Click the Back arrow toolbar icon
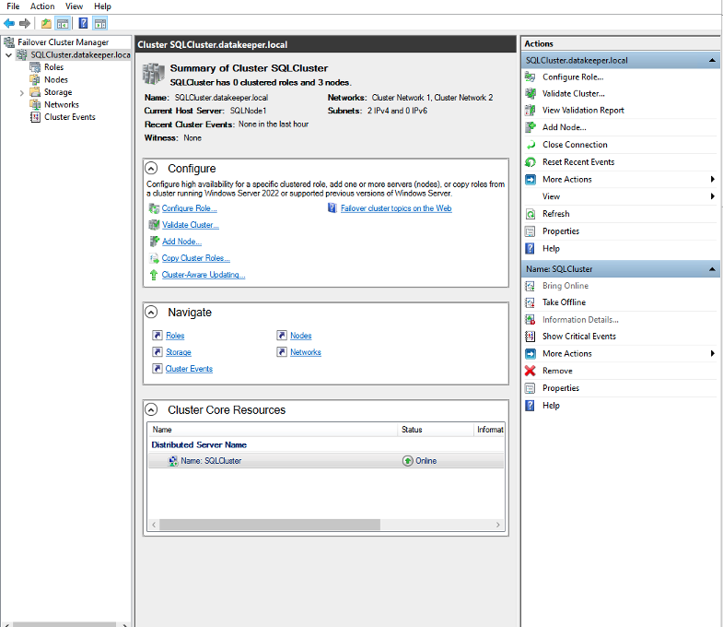 pos(9,23)
